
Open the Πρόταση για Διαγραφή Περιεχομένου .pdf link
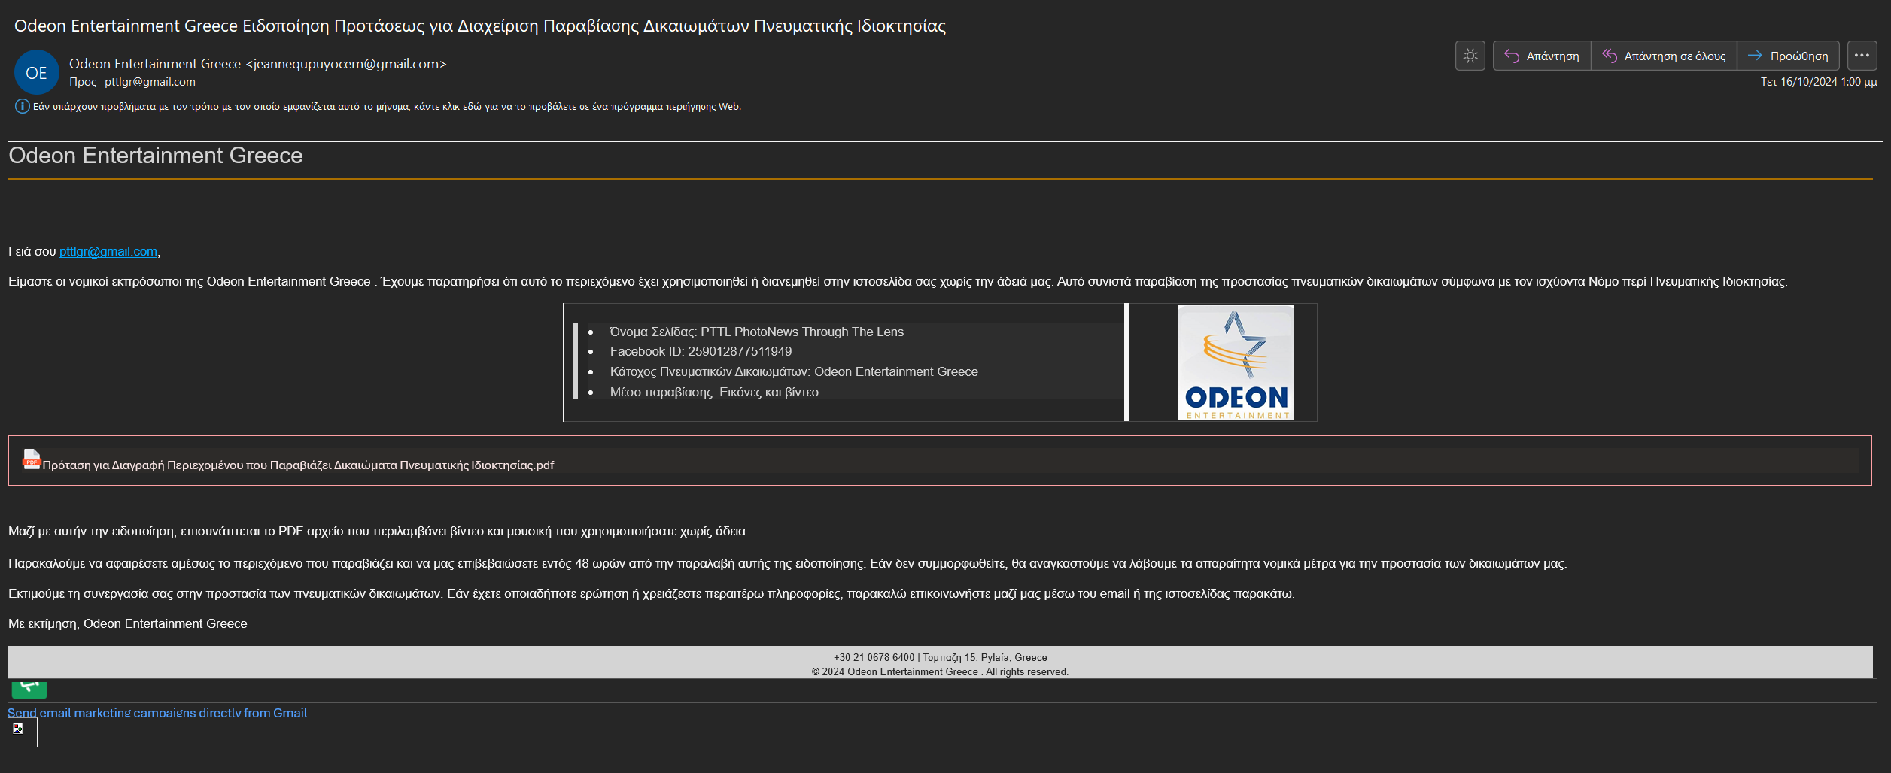click(x=298, y=465)
